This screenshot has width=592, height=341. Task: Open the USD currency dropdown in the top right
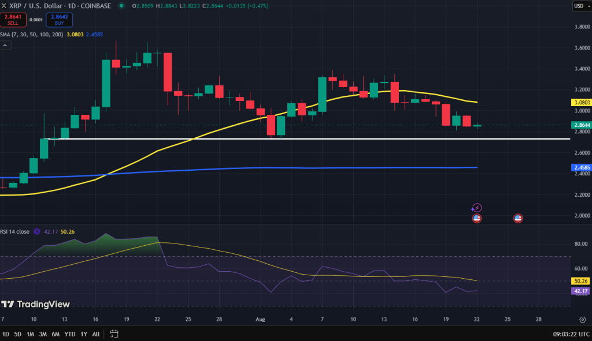pos(580,6)
